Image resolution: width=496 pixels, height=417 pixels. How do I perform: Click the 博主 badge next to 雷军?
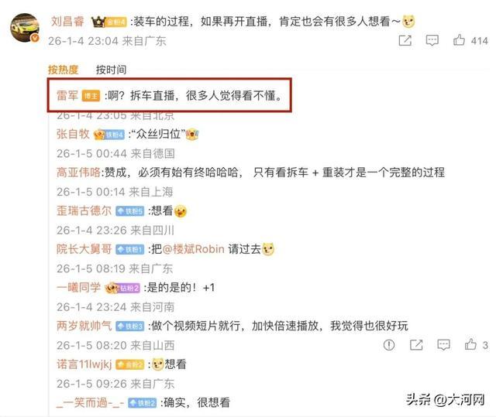[x=91, y=96]
